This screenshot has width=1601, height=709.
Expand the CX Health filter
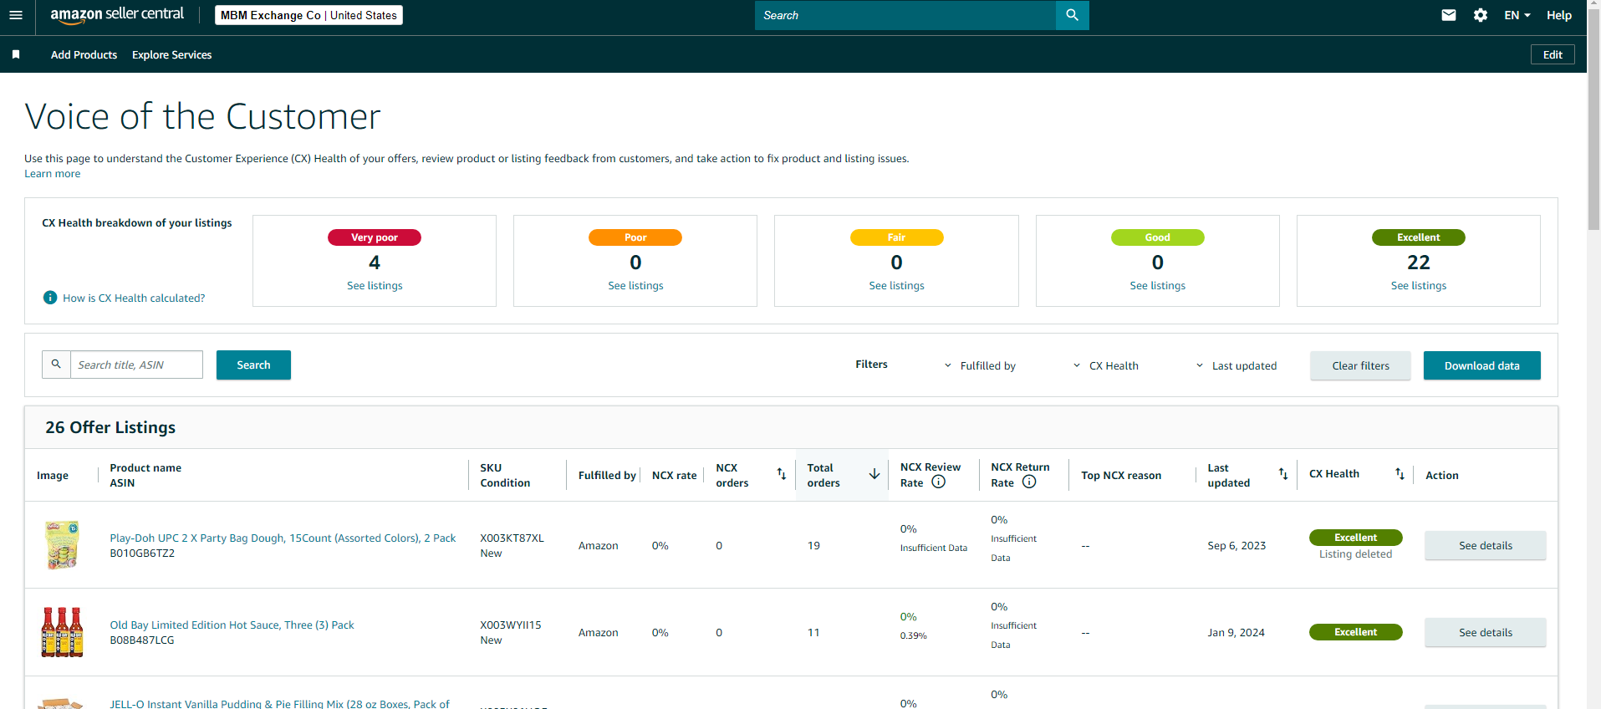point(1106,365)
